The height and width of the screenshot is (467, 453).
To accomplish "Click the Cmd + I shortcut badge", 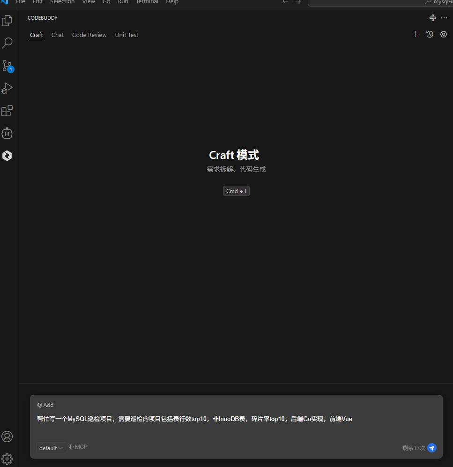I will point(236,191).
